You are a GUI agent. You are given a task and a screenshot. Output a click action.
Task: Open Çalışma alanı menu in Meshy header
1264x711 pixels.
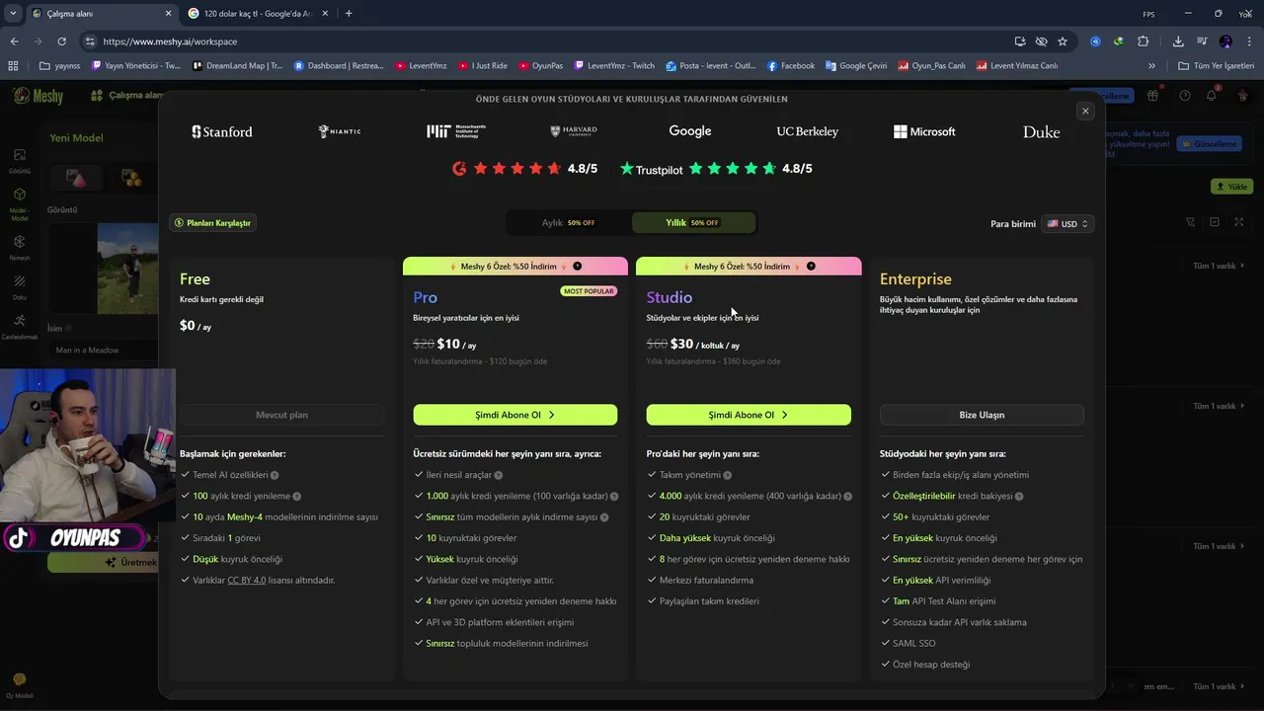126,96
